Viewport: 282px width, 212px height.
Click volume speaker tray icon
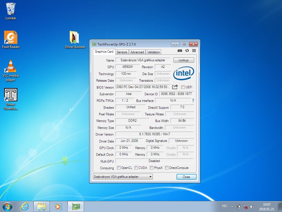click(x=252, y=206)
